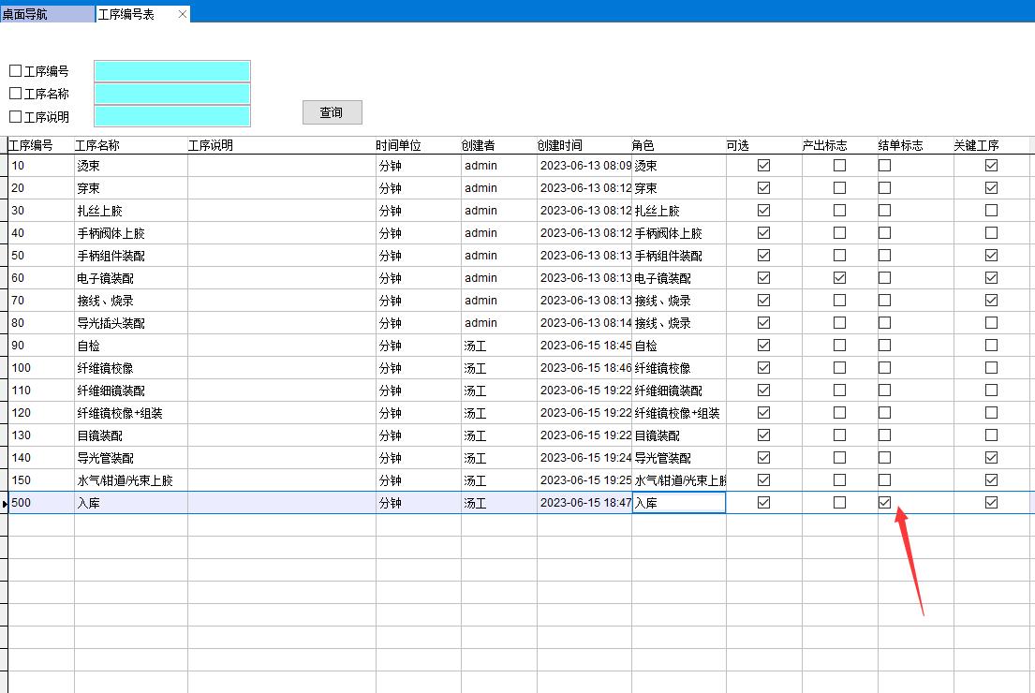1035x693 pixels.
Task: Click the 工序编号 filter input field
Action: pos(172,71)
